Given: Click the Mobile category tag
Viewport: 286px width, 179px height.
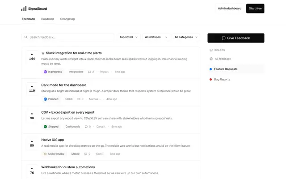Looking at the screenshot, I should (x=76, y=154).
